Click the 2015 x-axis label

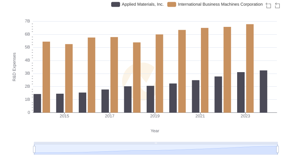tap(64, 116)
